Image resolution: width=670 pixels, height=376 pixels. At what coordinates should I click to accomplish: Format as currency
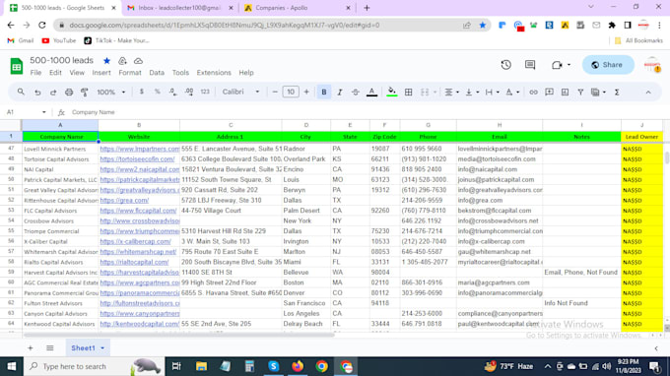click(142, 92)
